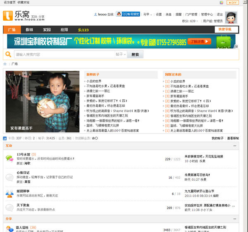Open 设置 in top menu
This screenshot has height=232, width=248.
(x=159, y=14)
